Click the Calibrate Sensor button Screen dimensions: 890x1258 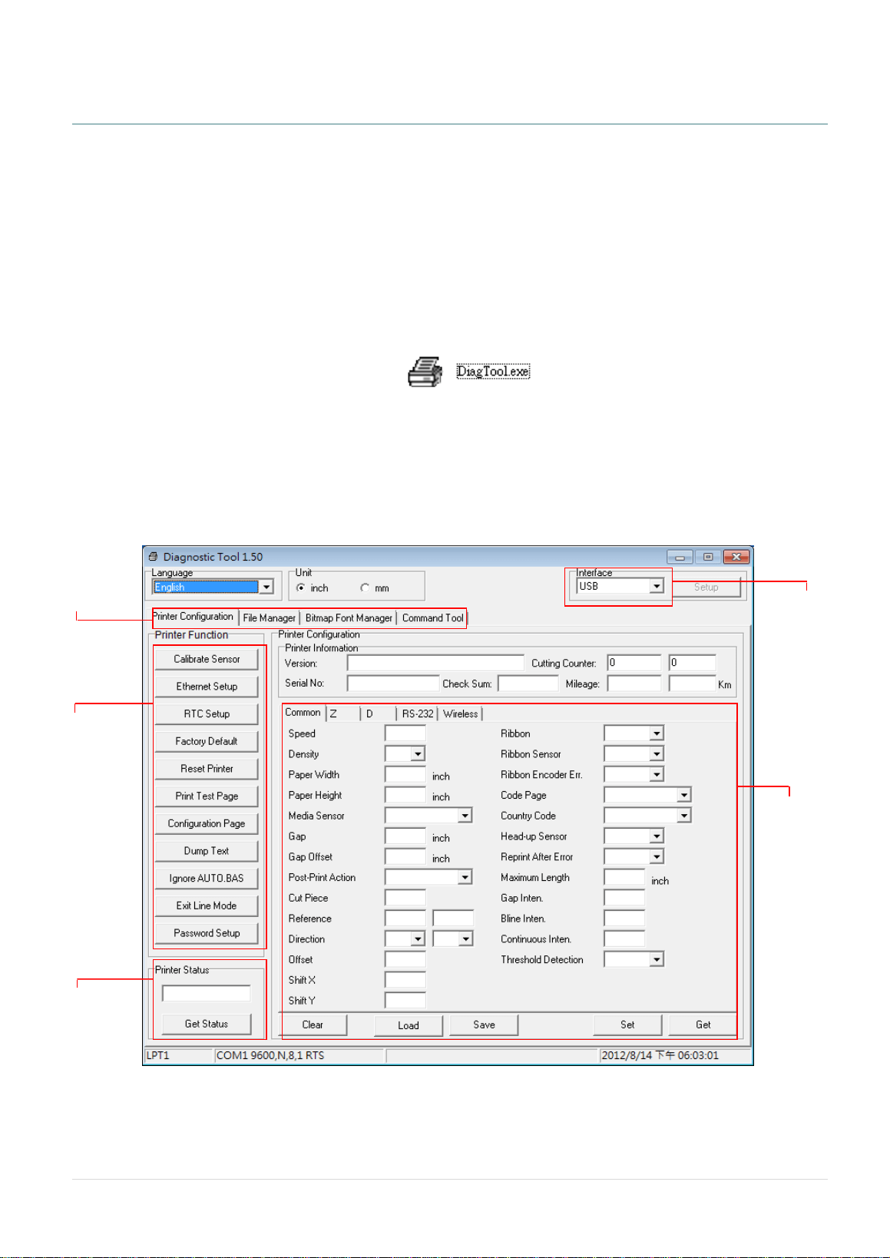click(207, 659)
